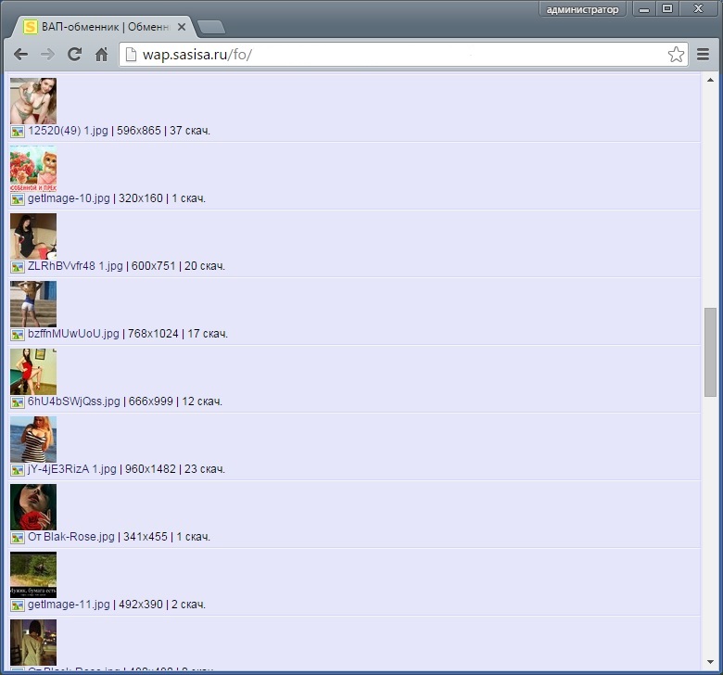Go to the browser Home page
This screenshot has height=675, width=723.
(102, 55)
